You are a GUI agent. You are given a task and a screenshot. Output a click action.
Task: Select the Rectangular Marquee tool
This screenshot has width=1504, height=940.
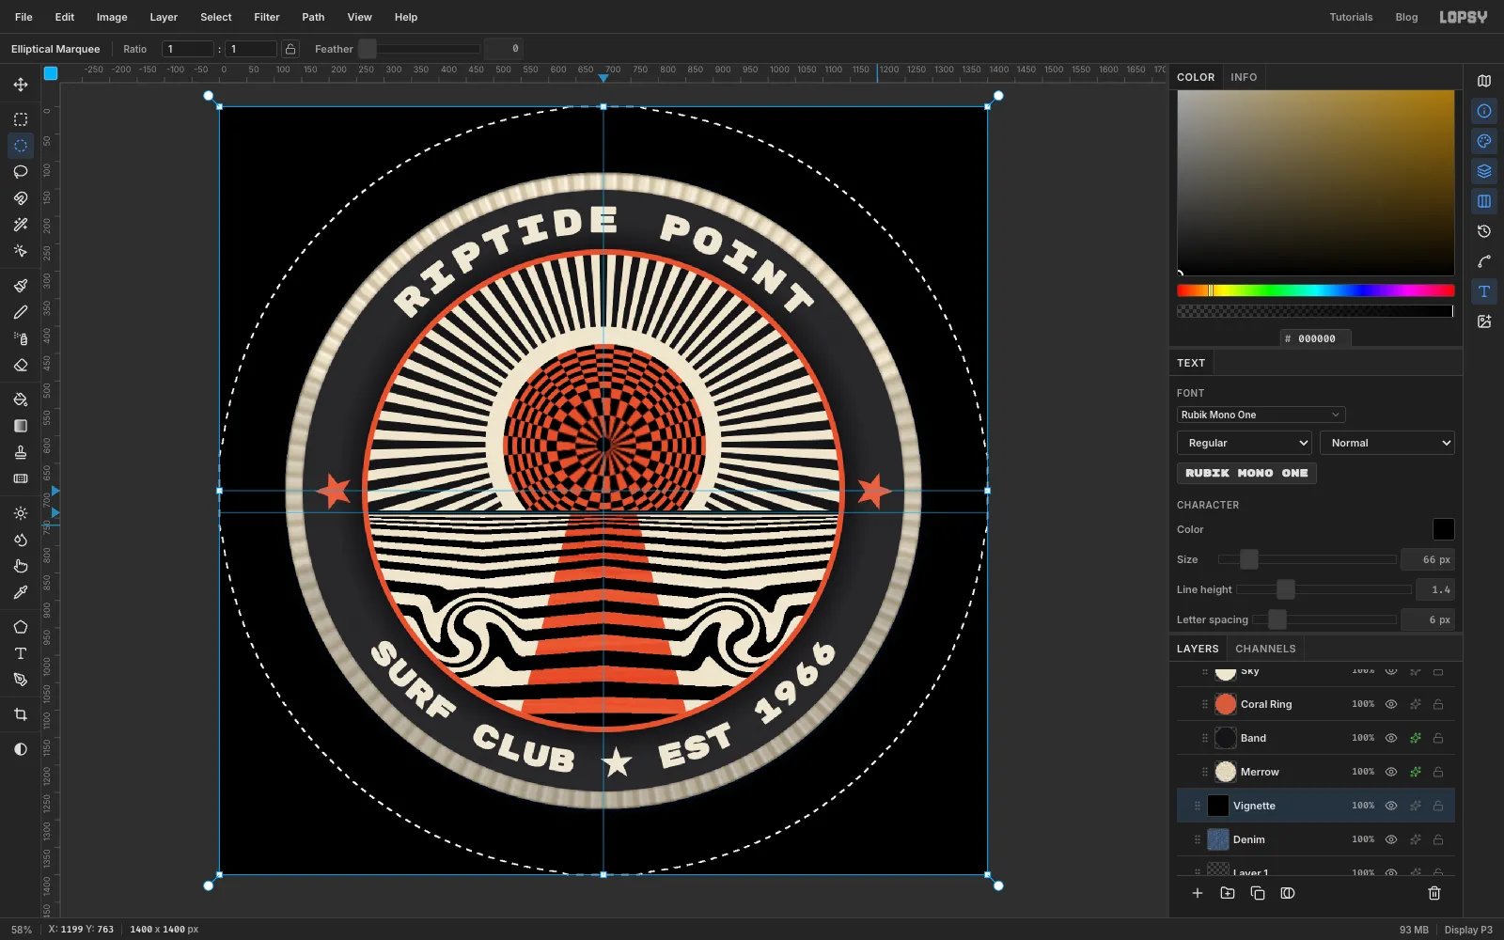(x=21, y=119)
